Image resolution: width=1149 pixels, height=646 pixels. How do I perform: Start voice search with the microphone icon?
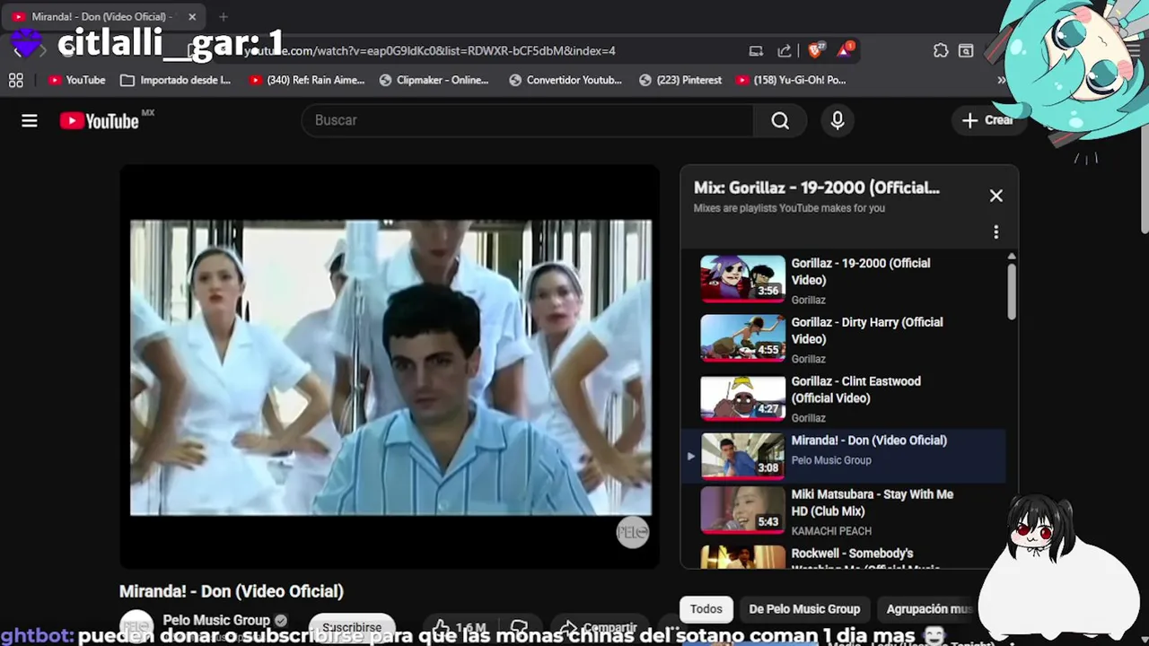pos(838,120)
